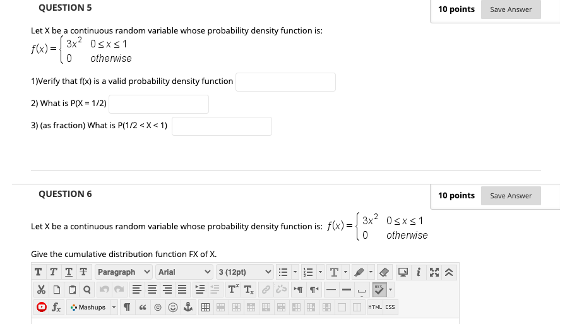572x324 pixels.
Task: Open the Paragraph format dropdown
Action: pos(124,272)
